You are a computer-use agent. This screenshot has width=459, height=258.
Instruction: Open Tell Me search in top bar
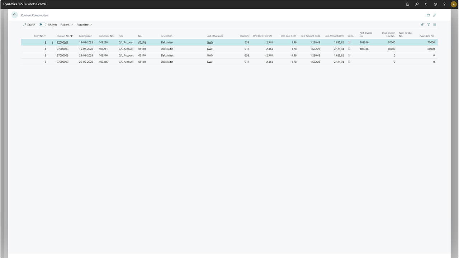pos(417,4)
